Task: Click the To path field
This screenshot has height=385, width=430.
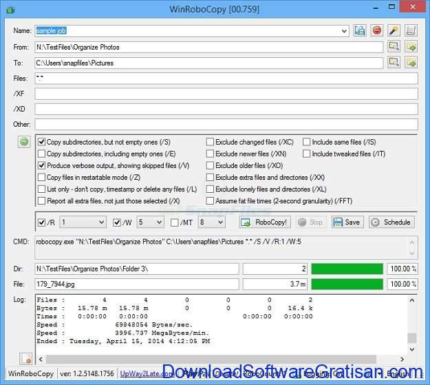Action: coord(209,63)
